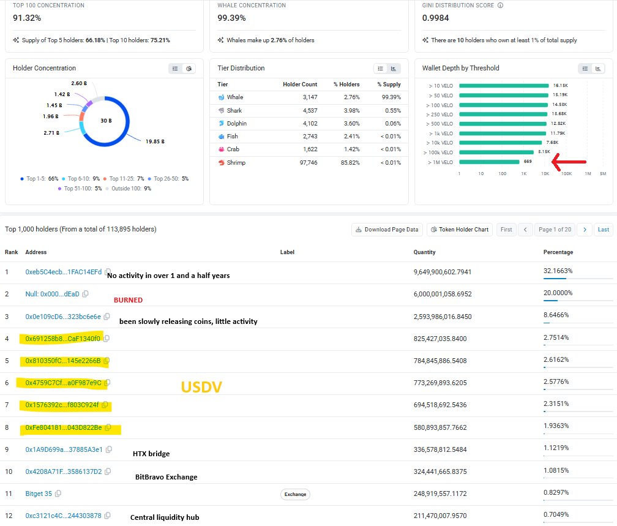Jump to First page of holders

coord(506,230)
